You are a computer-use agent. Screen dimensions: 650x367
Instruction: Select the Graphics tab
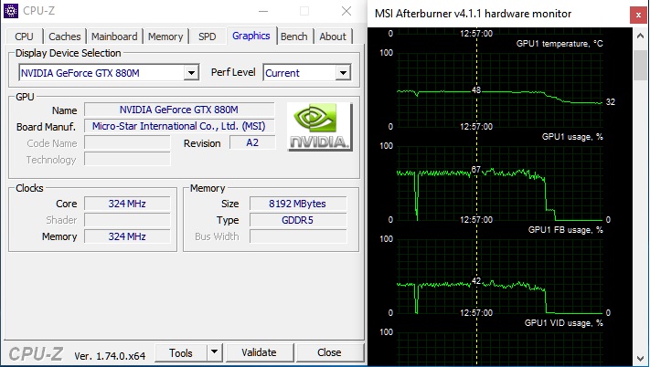[x=250, y=36]
